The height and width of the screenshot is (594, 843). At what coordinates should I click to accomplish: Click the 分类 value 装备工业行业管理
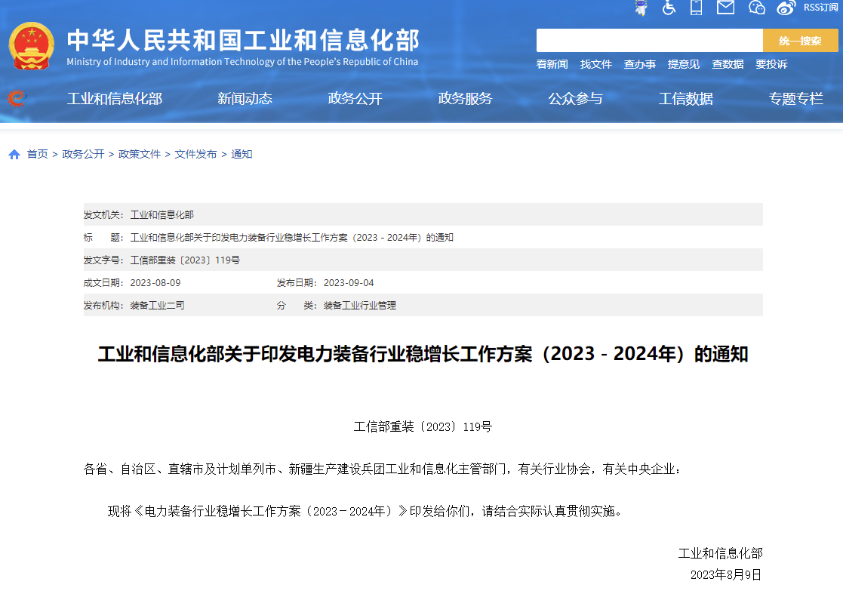coord(360,306)
